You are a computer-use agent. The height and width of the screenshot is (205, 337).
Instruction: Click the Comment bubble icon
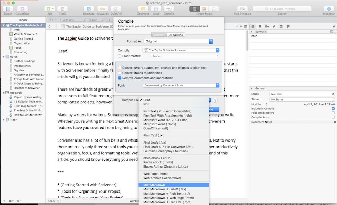[x=143, y=9]
